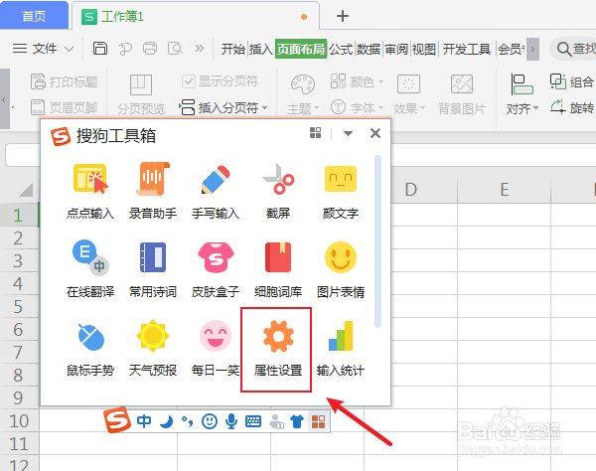Switch to the 插入 ribbon tab

[260, 49]
